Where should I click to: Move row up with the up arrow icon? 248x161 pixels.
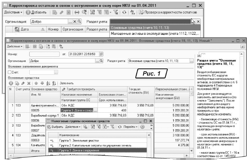point(36,83)
